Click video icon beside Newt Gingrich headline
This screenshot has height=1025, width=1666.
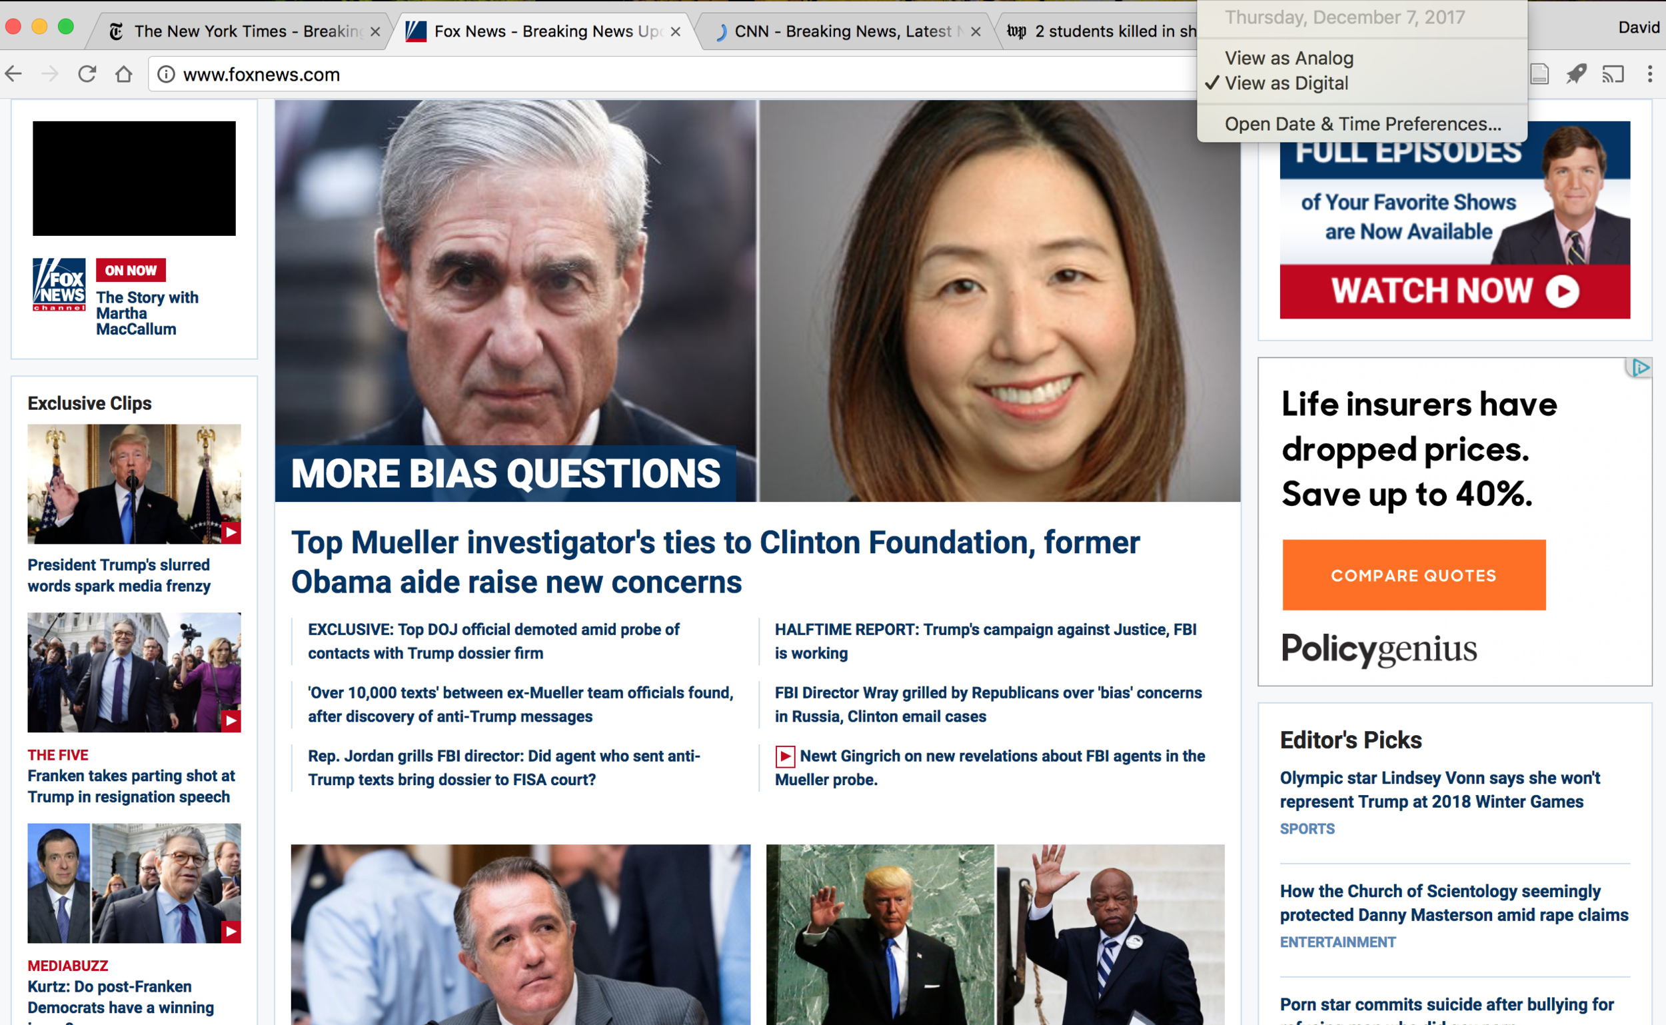(x=785, y=756)
